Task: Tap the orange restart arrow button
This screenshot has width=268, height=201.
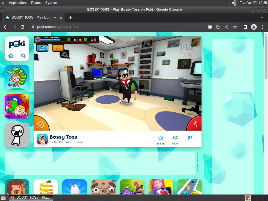Action: [x=41, y=124]
